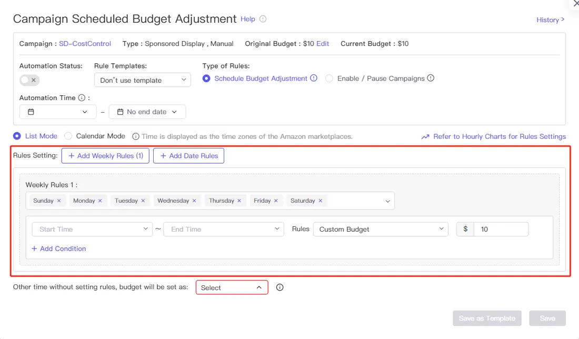Open the automation start date dropdown

[x=58, y=112]
